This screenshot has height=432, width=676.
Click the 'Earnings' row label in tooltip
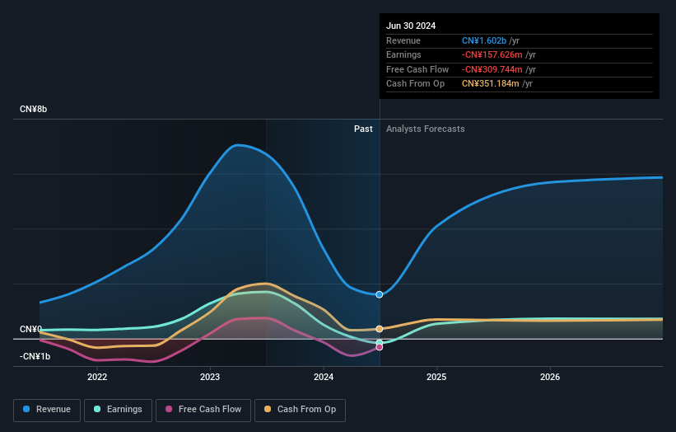[x=403, y=54]
